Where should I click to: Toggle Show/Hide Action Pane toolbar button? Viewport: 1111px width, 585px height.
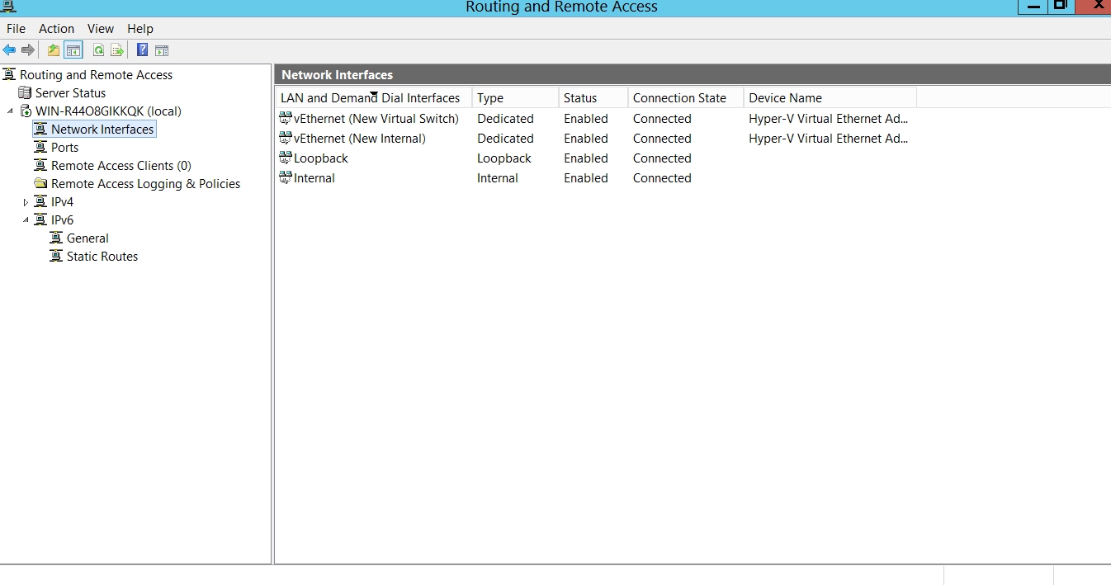[162, 50]
